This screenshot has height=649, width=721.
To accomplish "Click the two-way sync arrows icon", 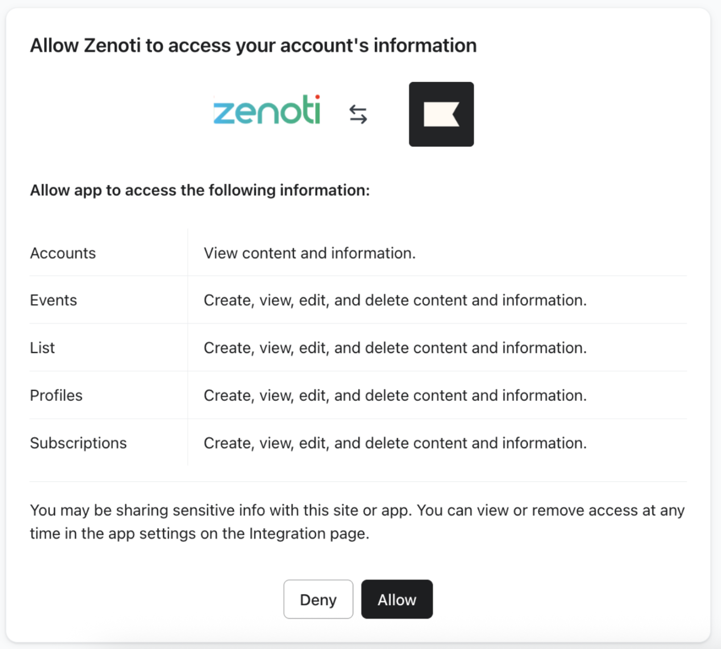I will click(x=358, y=114).
